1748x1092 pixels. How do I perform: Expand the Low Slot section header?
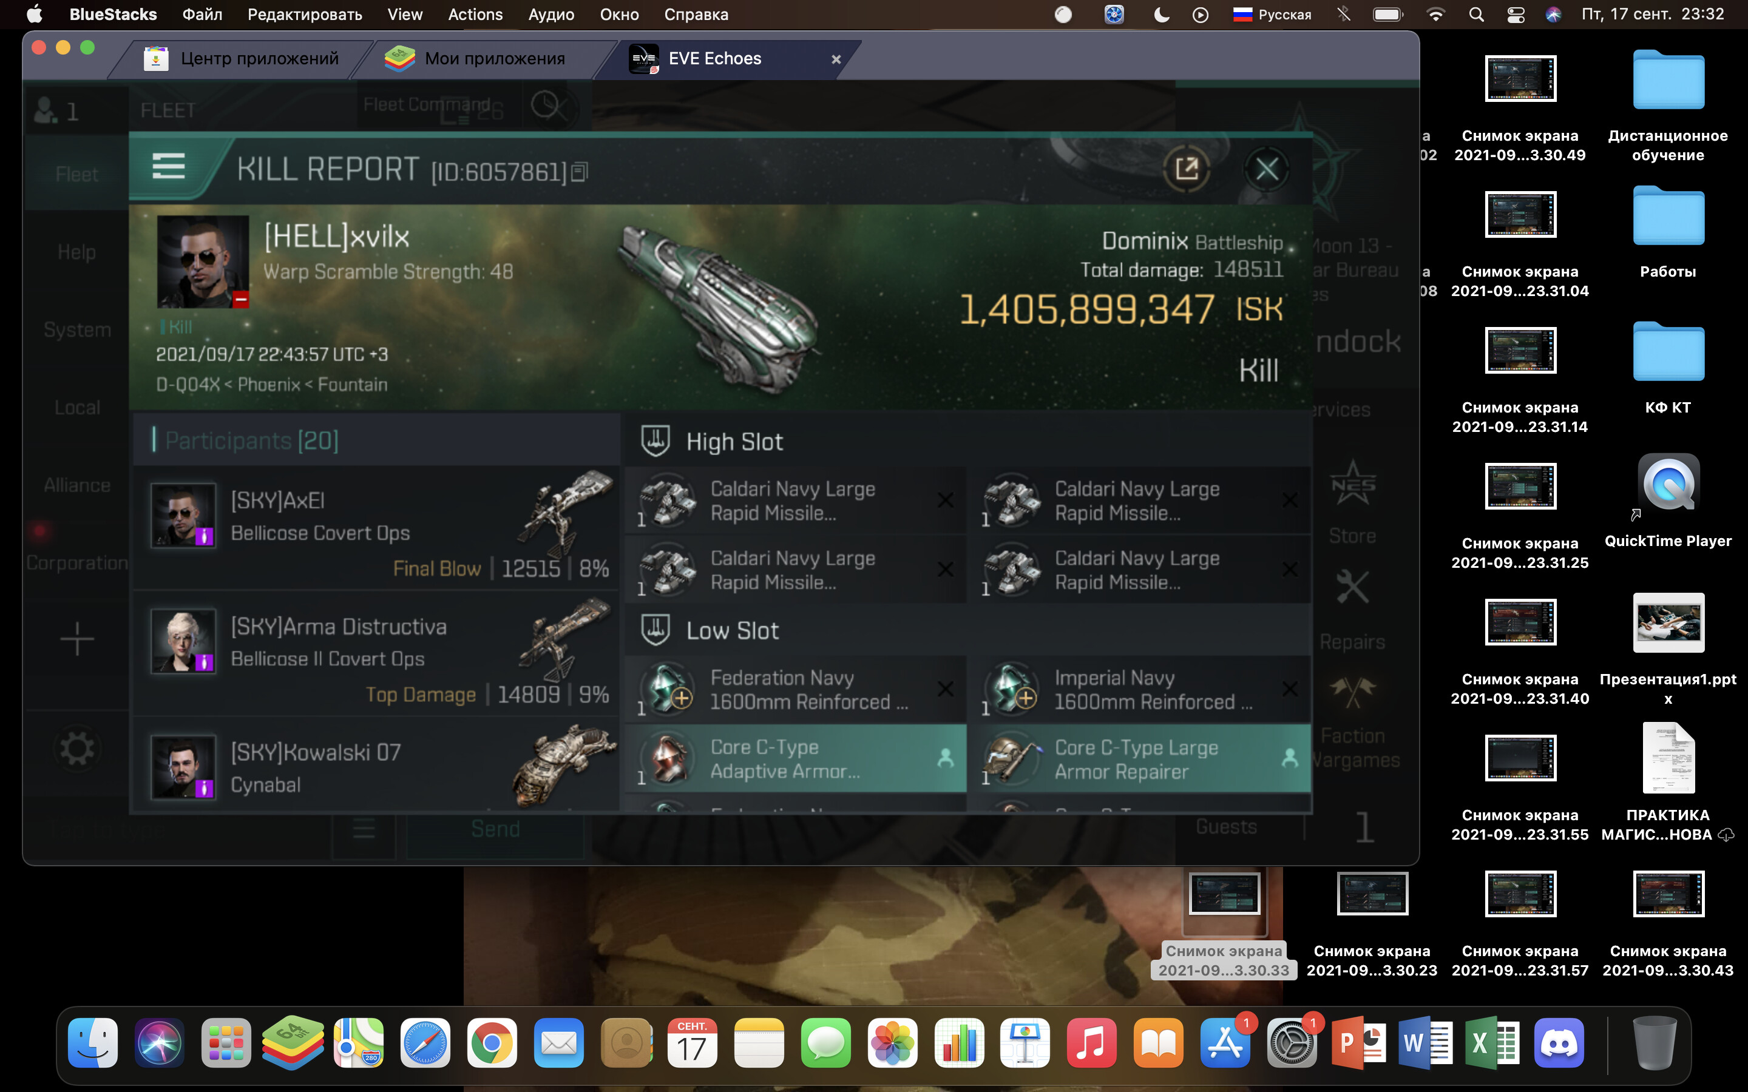[732, 630]
